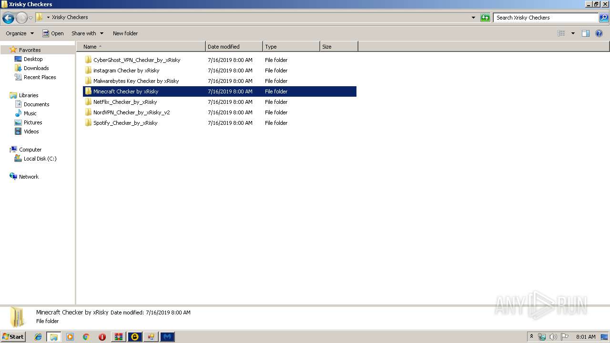610x343 pixels.
Task: Click the magnifier search icon
Action: [x=604, y=18]
